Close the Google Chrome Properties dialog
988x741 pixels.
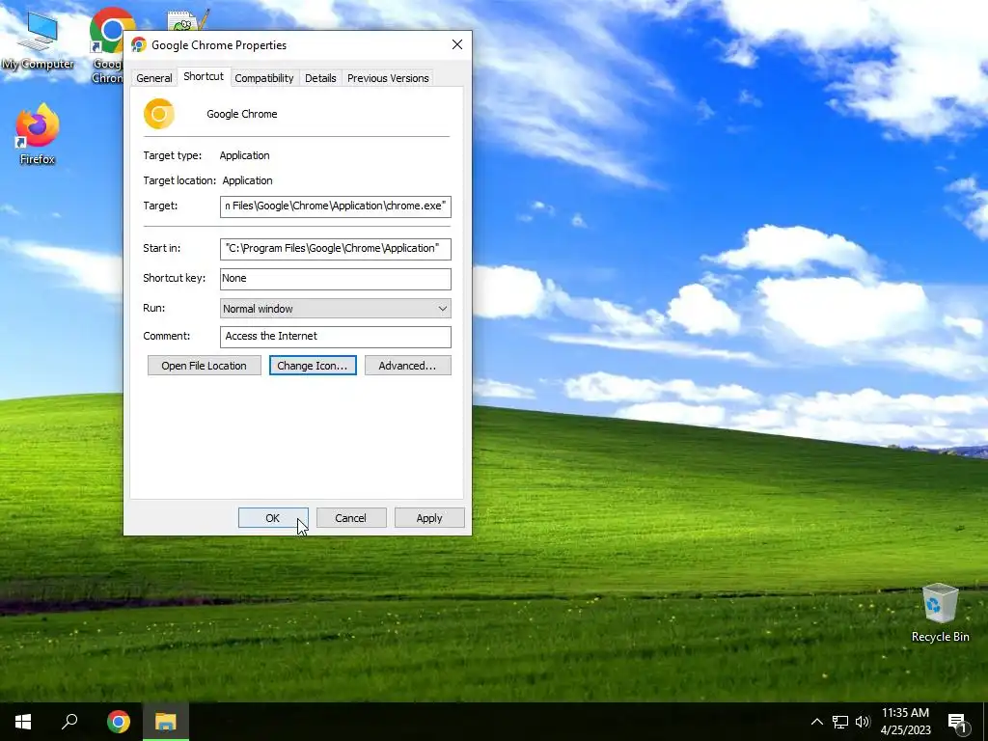[x=457, y=44]
